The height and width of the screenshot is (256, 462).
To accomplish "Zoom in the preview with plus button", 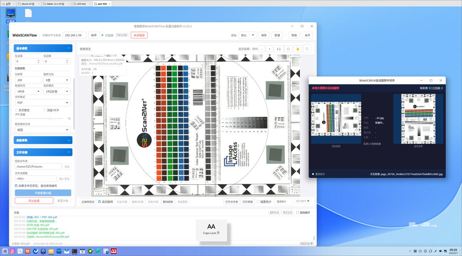I will (x=269, y=49).
